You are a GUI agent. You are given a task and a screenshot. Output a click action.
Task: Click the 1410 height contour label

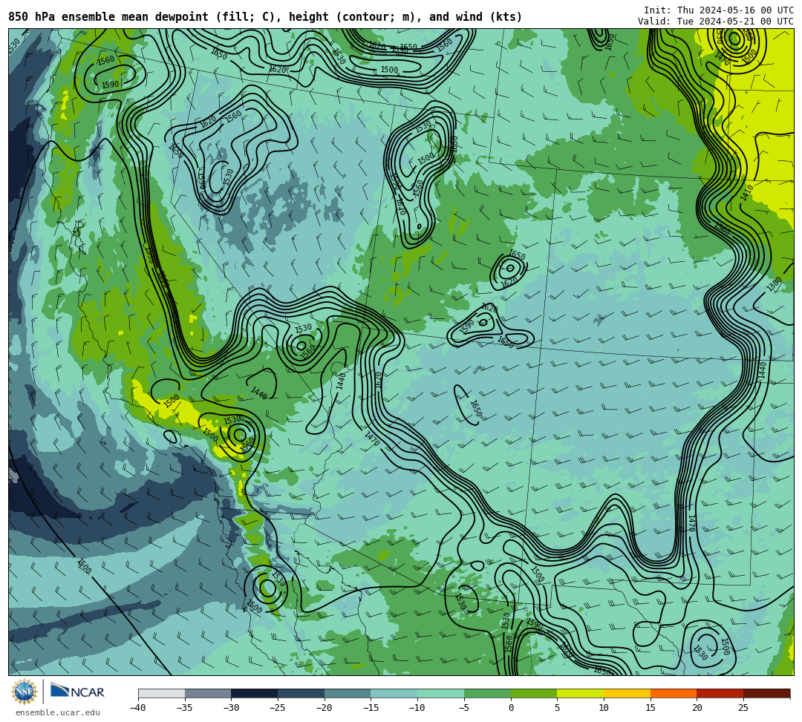(747, 193)
